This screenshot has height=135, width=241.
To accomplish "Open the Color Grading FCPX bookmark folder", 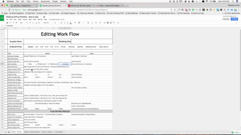I will click(116, 13).
